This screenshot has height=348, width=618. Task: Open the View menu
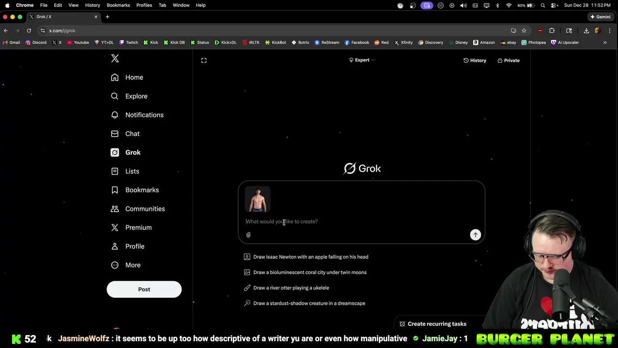point(73,5)
